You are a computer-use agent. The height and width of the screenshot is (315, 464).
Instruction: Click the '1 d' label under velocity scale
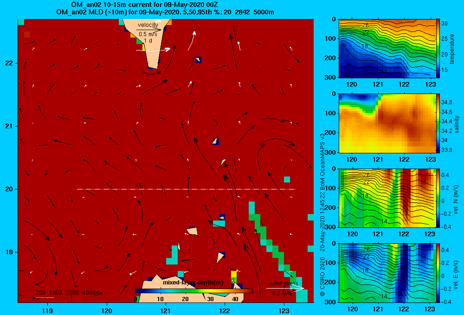pyautogui.click(x=148, y=40)
